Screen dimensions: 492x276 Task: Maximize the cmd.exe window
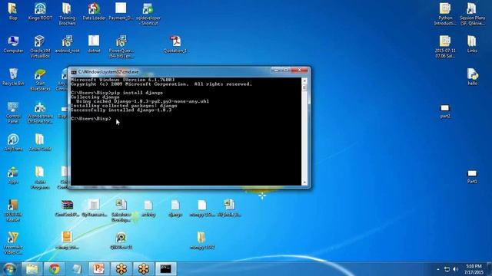coord(285,71)
